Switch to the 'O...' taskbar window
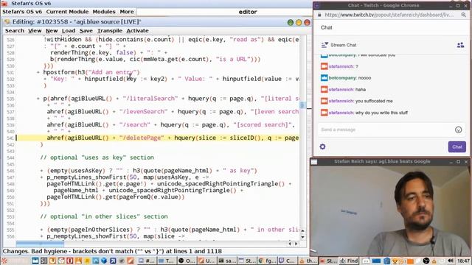472x265 pixels. coord(187,261)
